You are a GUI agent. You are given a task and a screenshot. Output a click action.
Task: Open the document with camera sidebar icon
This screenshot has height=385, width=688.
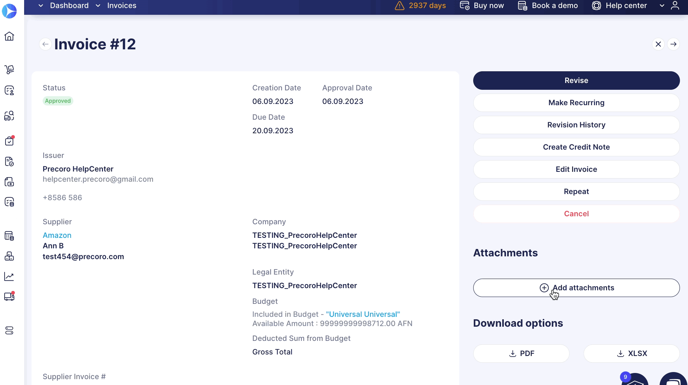click(x=9, y=182)
